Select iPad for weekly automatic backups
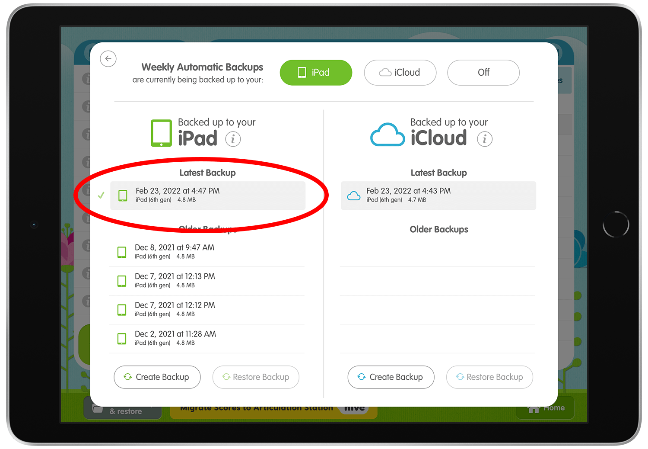 tap(316, 72)
